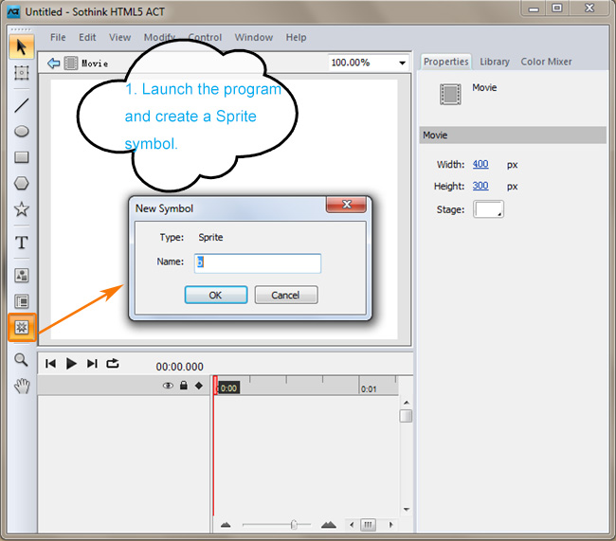This screenshot has width=616, height=541.
Task: Click the 00:00.000 timecode display
Action: pyautogui.click(x=179, y=367)
